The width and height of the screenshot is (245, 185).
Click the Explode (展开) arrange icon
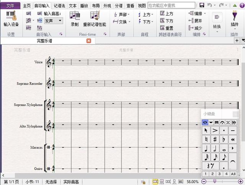click(x=195, y=21)
